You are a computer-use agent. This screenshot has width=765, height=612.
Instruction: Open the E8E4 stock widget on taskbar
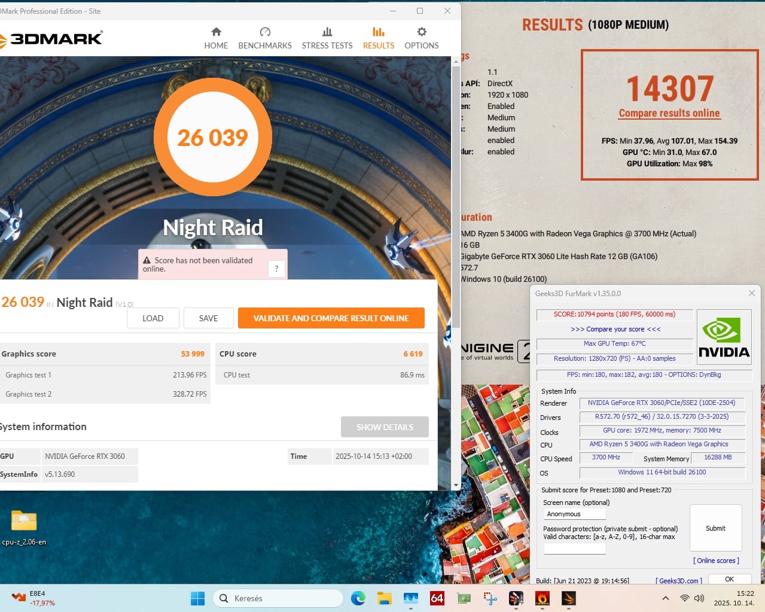point(33,598)
